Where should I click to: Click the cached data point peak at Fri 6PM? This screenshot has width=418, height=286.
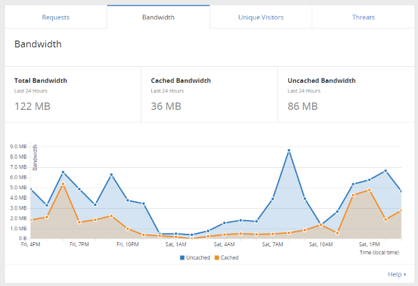coord(63,184)
